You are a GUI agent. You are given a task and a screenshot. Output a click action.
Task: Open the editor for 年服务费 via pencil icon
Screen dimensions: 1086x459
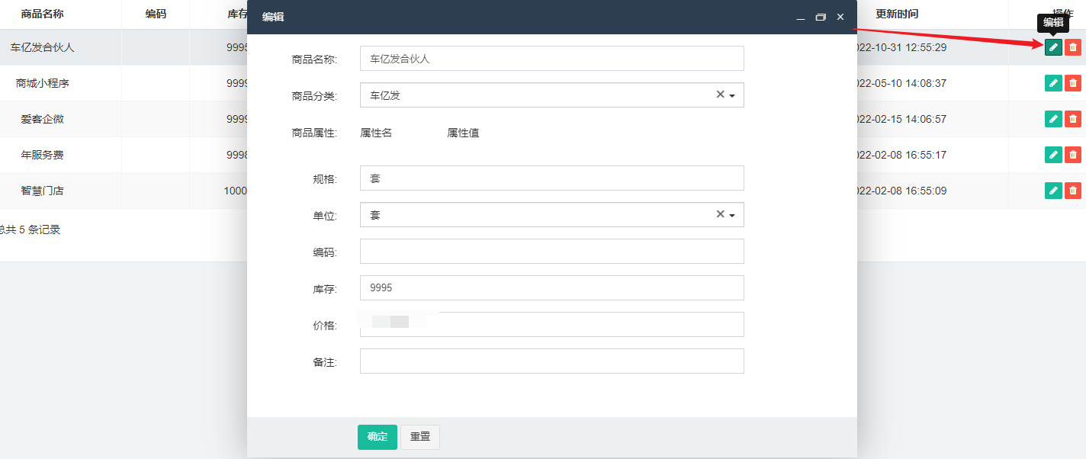tap(1053, 155)
